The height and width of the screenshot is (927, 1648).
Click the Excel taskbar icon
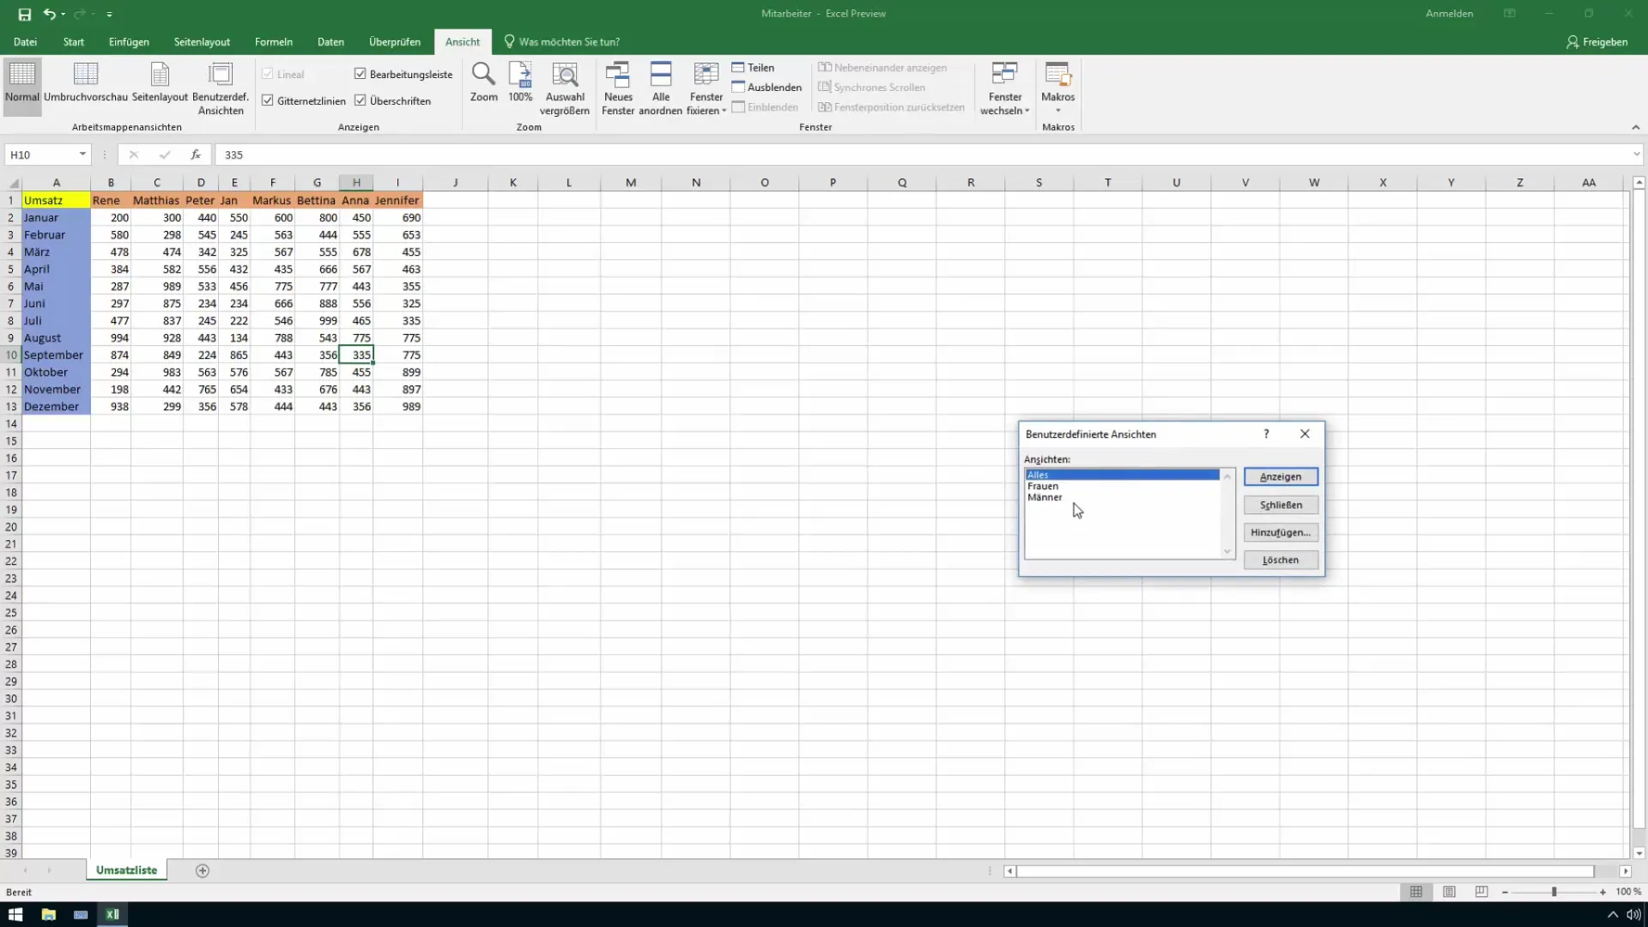point(112,914)
